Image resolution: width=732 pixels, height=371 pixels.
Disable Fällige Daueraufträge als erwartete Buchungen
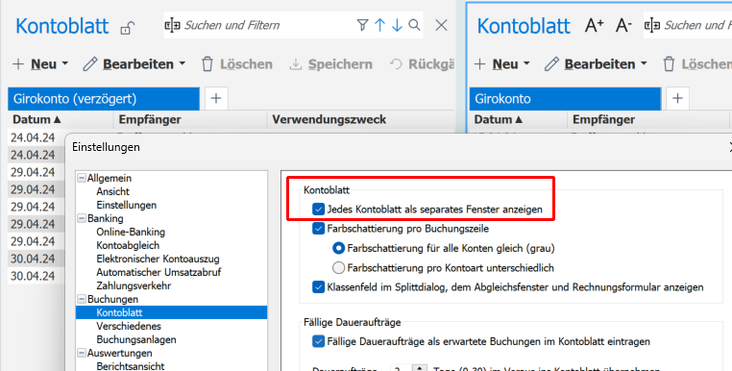318,341
